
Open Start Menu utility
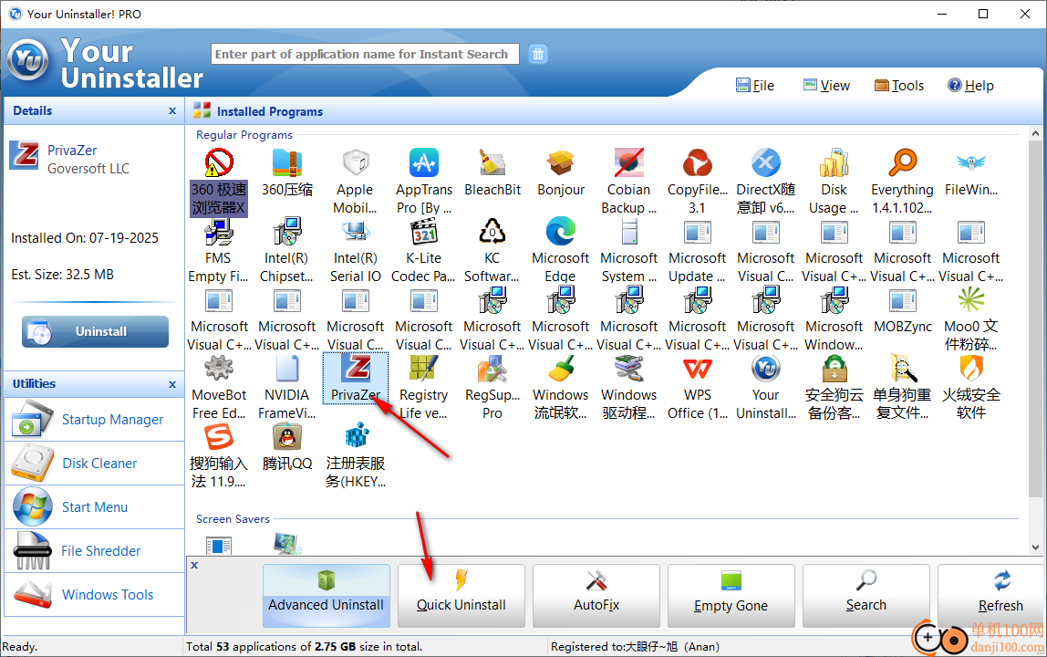pyautogui.click(x=94, y=507)
